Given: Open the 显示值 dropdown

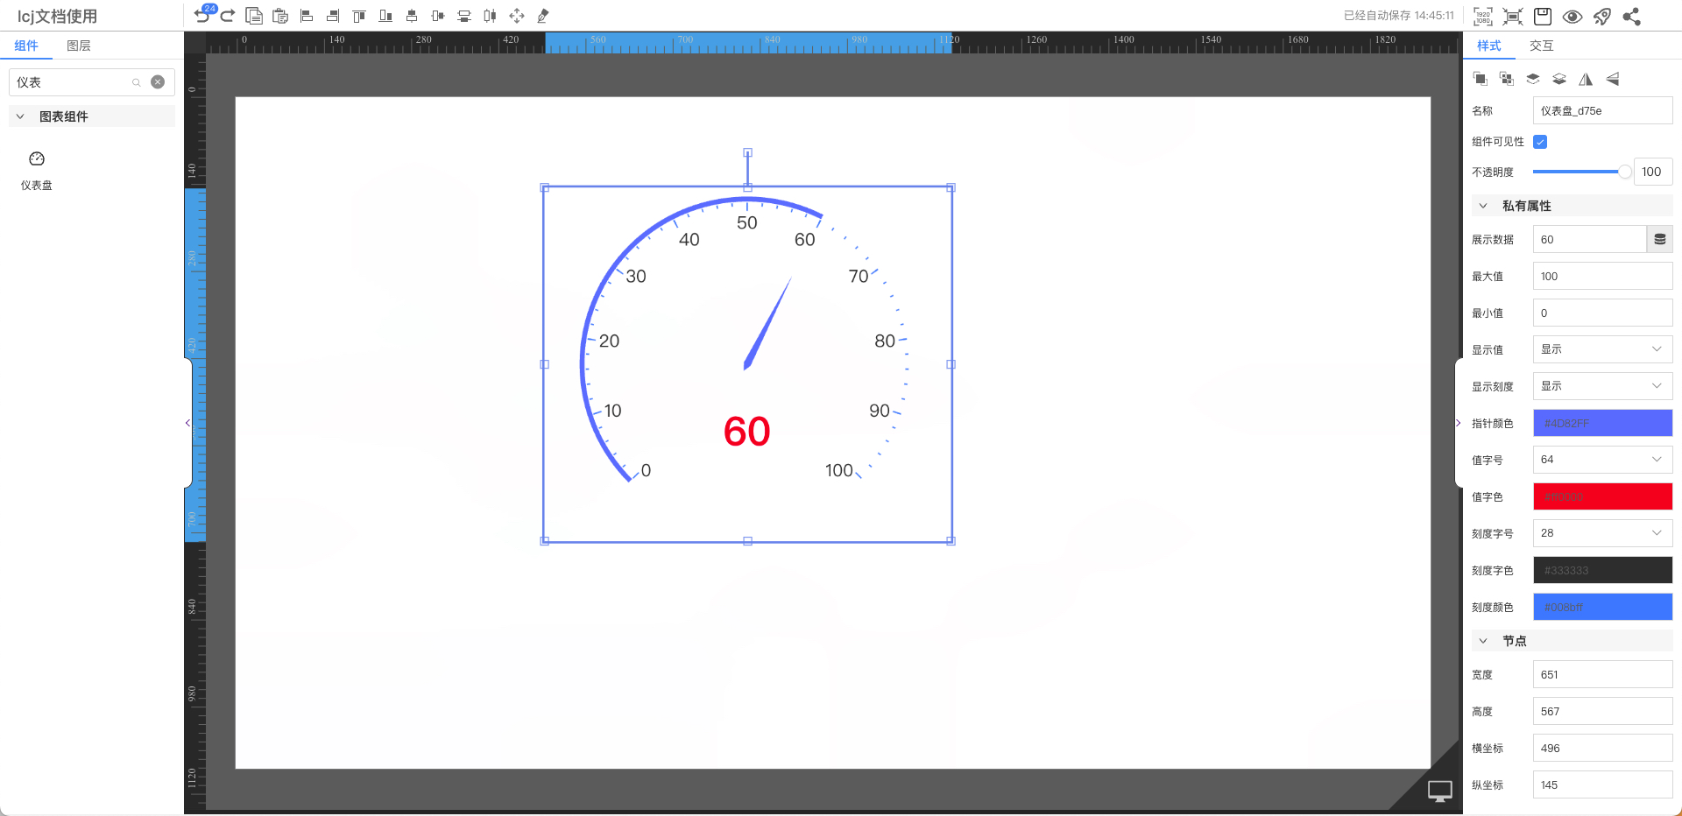Looking at the screenshot, I should [1602, 348].
